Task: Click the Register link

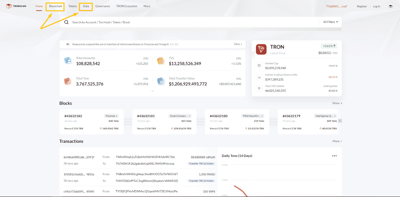Action: coord(362,6)
